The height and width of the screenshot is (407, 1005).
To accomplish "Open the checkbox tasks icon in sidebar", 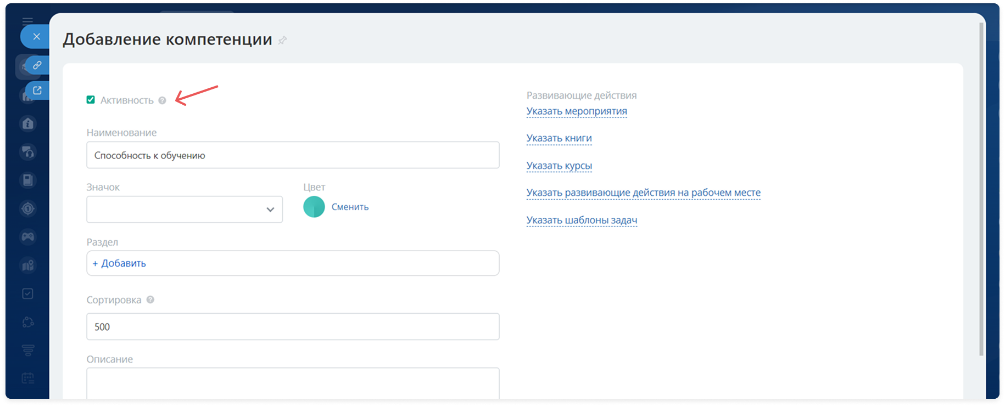I will (x=28, y=293).
